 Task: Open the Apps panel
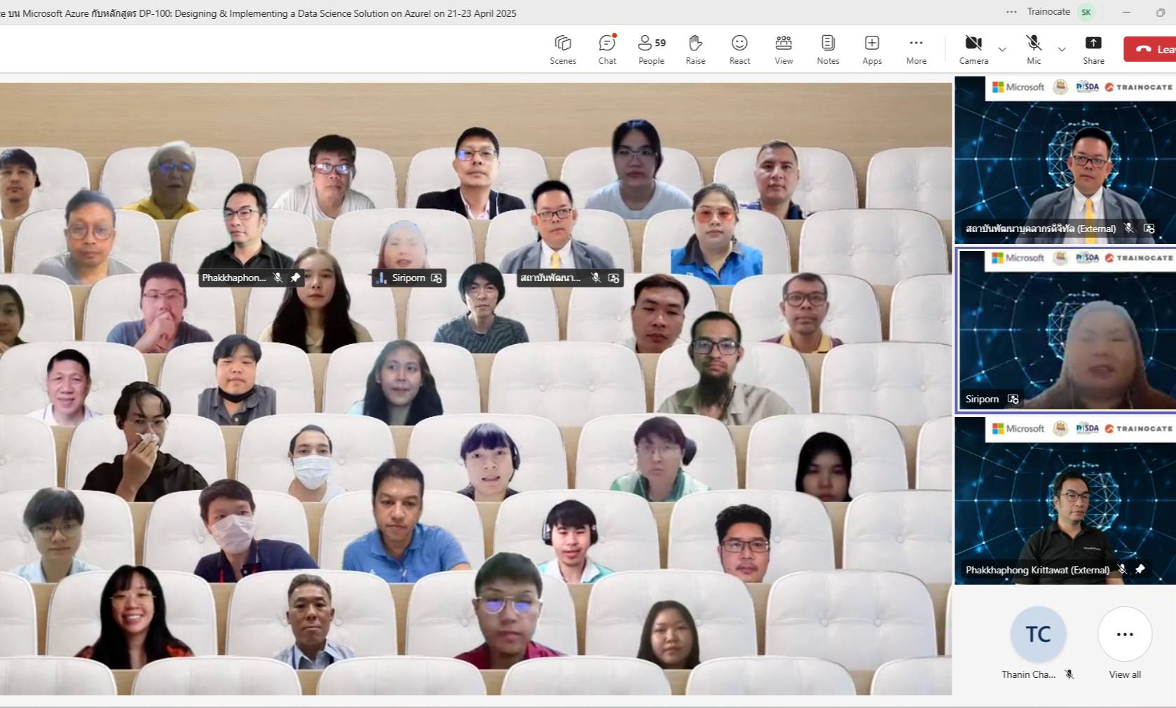click(x=872, y=49)
